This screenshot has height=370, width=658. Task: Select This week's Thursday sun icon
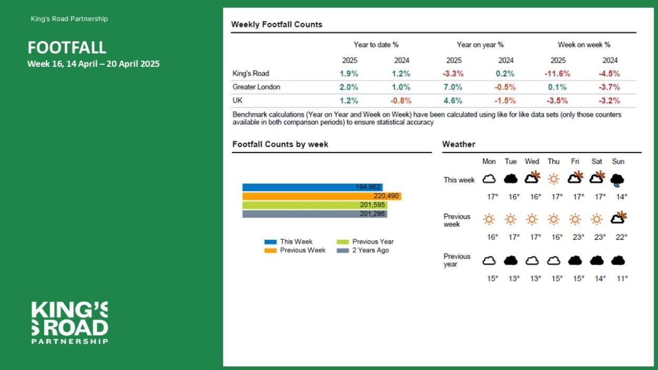[554, 179]
